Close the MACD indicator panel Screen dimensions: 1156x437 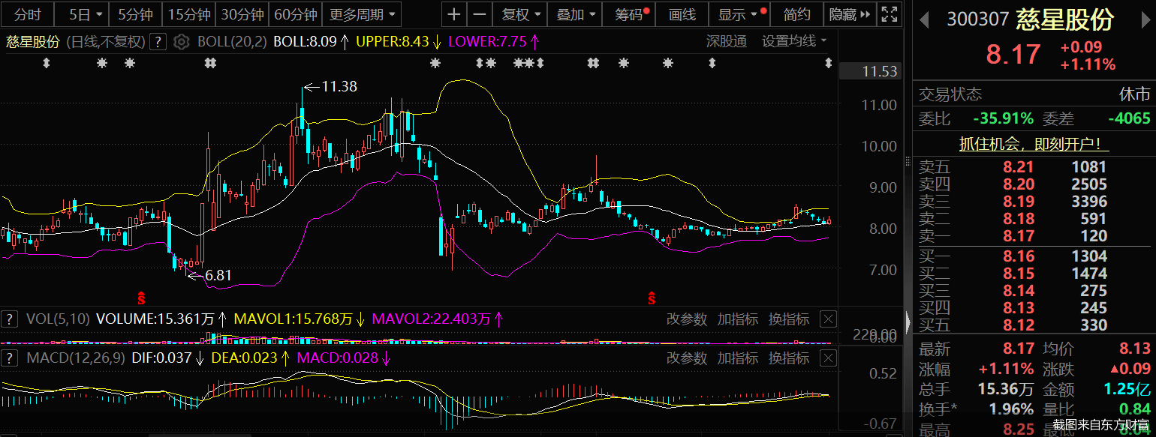coord(827,358)
